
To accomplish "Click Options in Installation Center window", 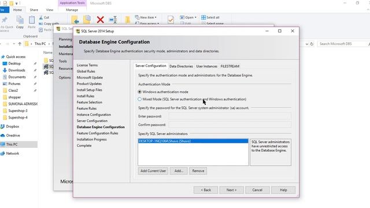I will point(65,77).
